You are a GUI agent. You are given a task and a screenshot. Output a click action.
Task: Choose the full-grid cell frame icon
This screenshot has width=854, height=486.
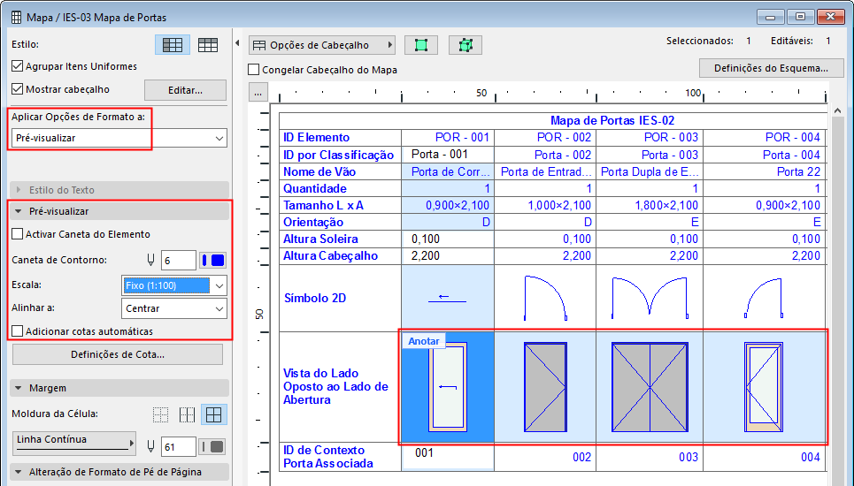point(213,414)
